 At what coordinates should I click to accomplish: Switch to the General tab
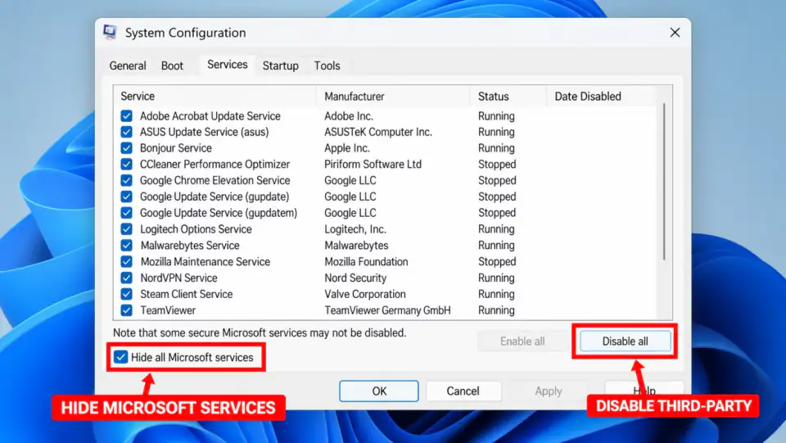point(128,66)
